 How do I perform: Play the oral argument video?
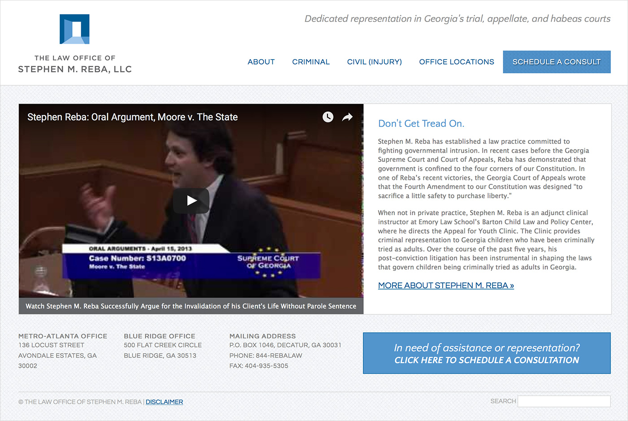coord(191,200)
